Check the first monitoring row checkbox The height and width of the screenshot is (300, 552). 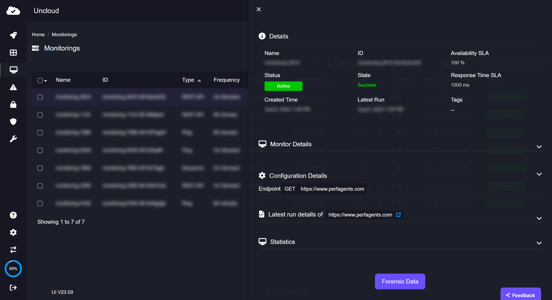(x=40, y=97)
